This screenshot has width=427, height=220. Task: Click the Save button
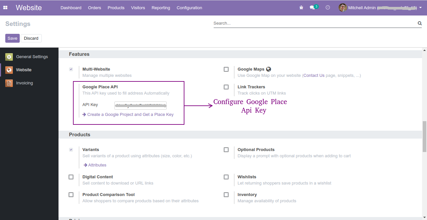click(x=12, y=38)
